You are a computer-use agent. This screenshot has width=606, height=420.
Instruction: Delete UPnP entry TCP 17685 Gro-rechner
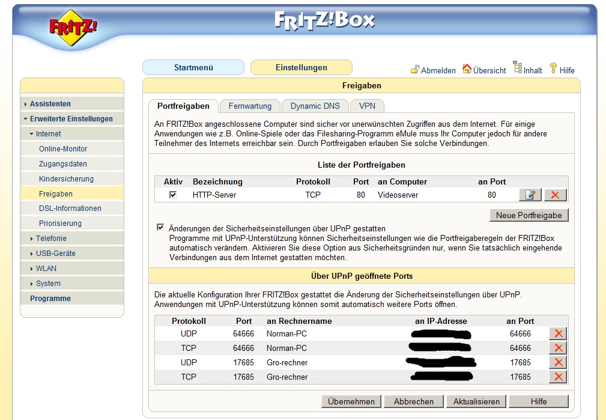pos(558,377)
